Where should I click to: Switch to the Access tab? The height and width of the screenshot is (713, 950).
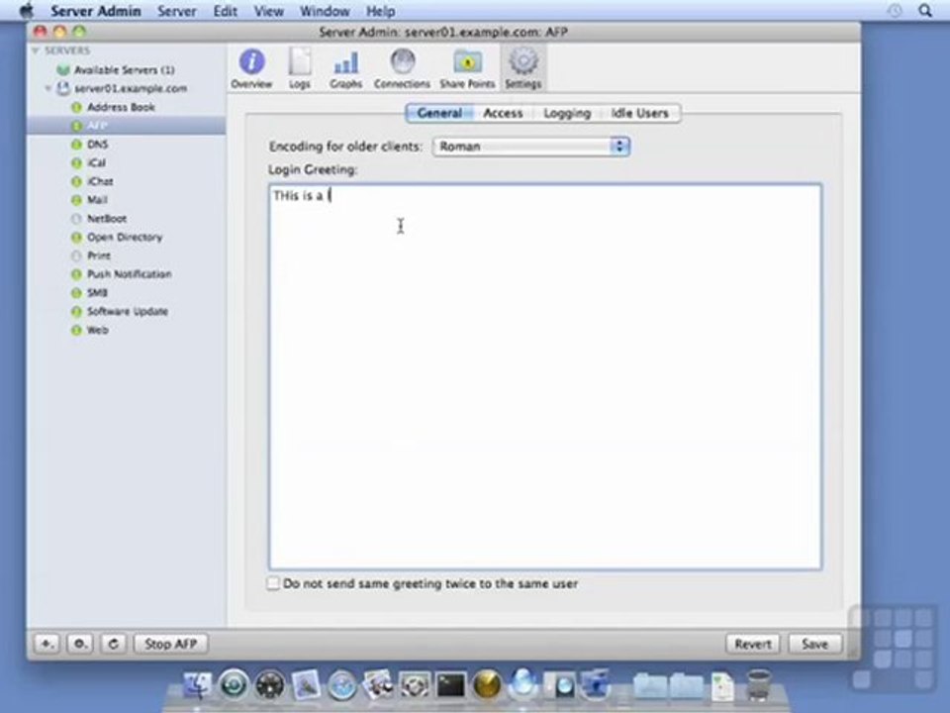click(503, 113)
